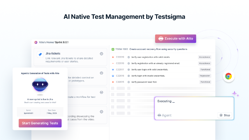
Task: Click the Regression tag on C22616
Action: click(205, 76)
